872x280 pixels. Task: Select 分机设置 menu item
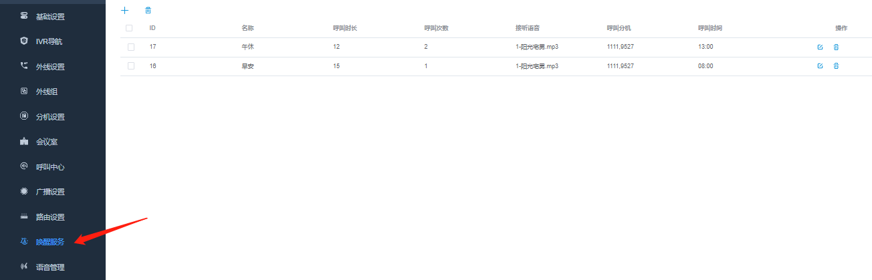pos(53,117)
